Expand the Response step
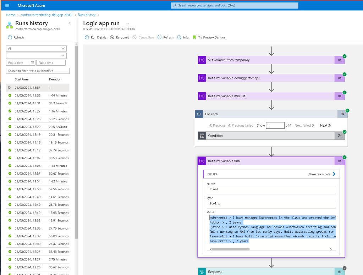Image resolution: width=363 pixels, height=275 pixels. coord(271,271)
